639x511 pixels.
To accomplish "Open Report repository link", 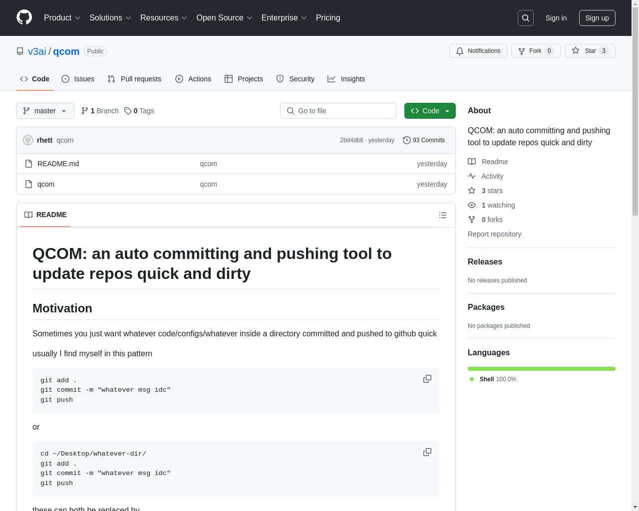I will pyautogui.click(x=494, y=234).
